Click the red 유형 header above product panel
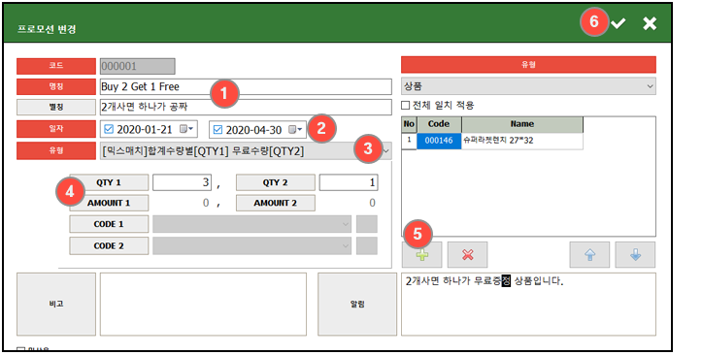The image size is (702, 355). pos(528,65)
